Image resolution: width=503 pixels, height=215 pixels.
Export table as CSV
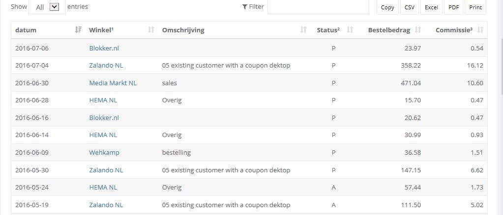(x=409, y=7)
